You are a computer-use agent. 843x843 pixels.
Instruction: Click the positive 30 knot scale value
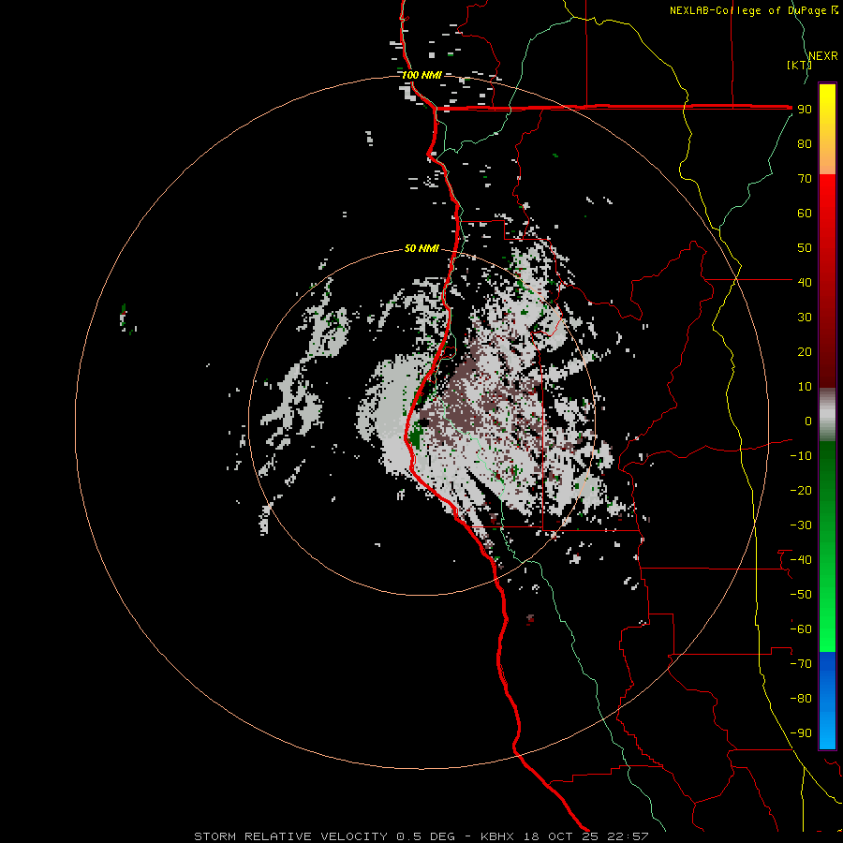tap(805, 318)
